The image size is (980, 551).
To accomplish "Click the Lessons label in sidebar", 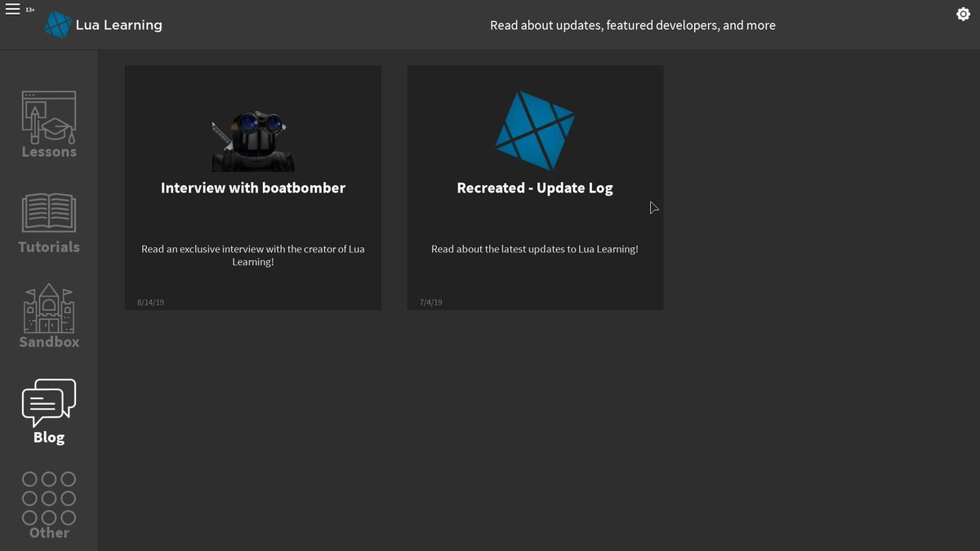I will click(x=49, y=152).
